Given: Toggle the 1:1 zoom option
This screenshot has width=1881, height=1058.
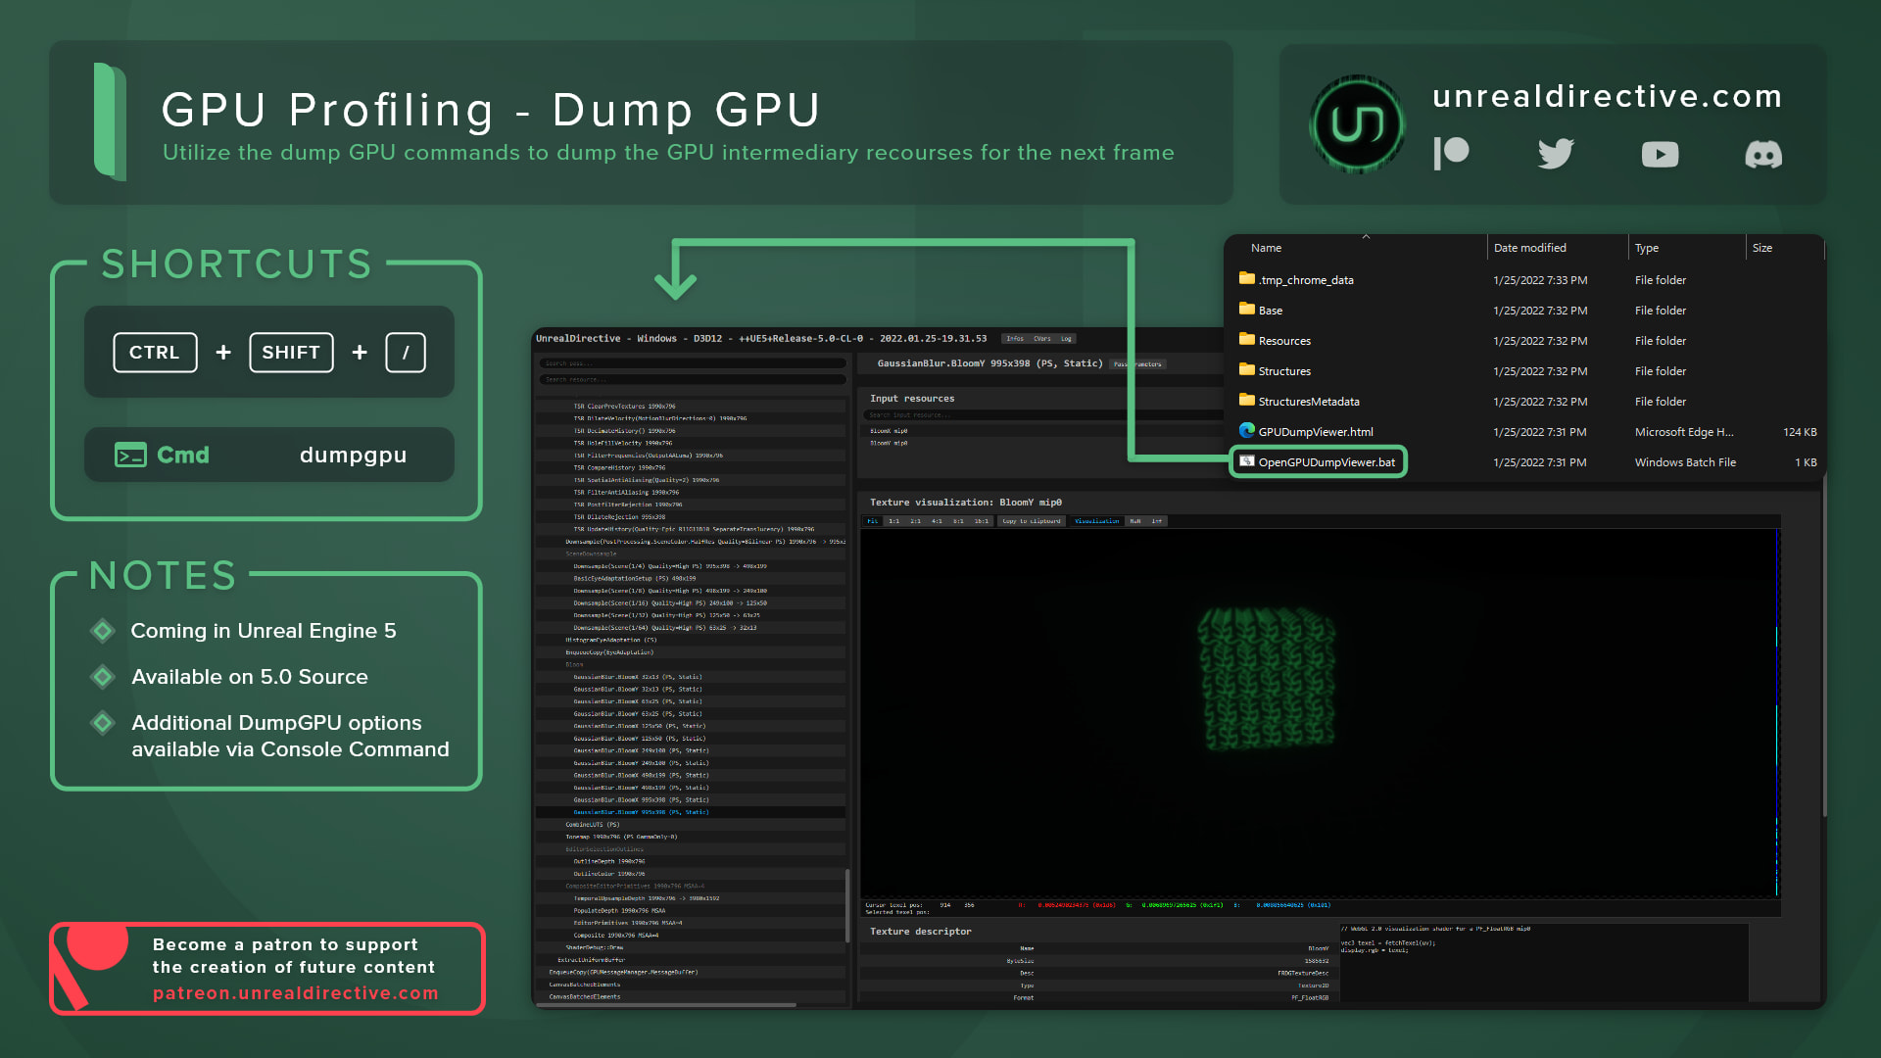Looking at the screenshot, I should [893, 521].
